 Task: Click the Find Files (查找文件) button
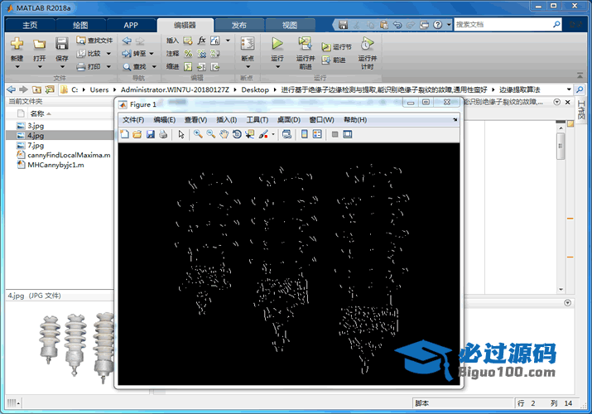[94, 40]
